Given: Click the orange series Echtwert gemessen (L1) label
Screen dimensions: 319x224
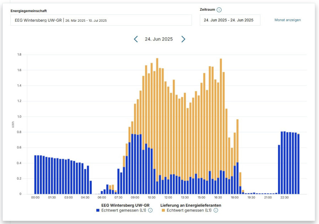Looking at the screenshot, I should pyautogui.click(x=189, y=210).
